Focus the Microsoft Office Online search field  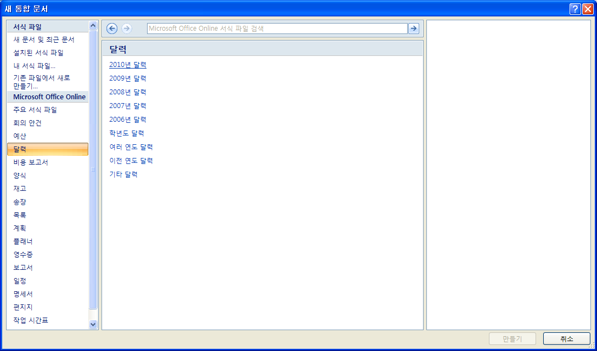point(277,29)
